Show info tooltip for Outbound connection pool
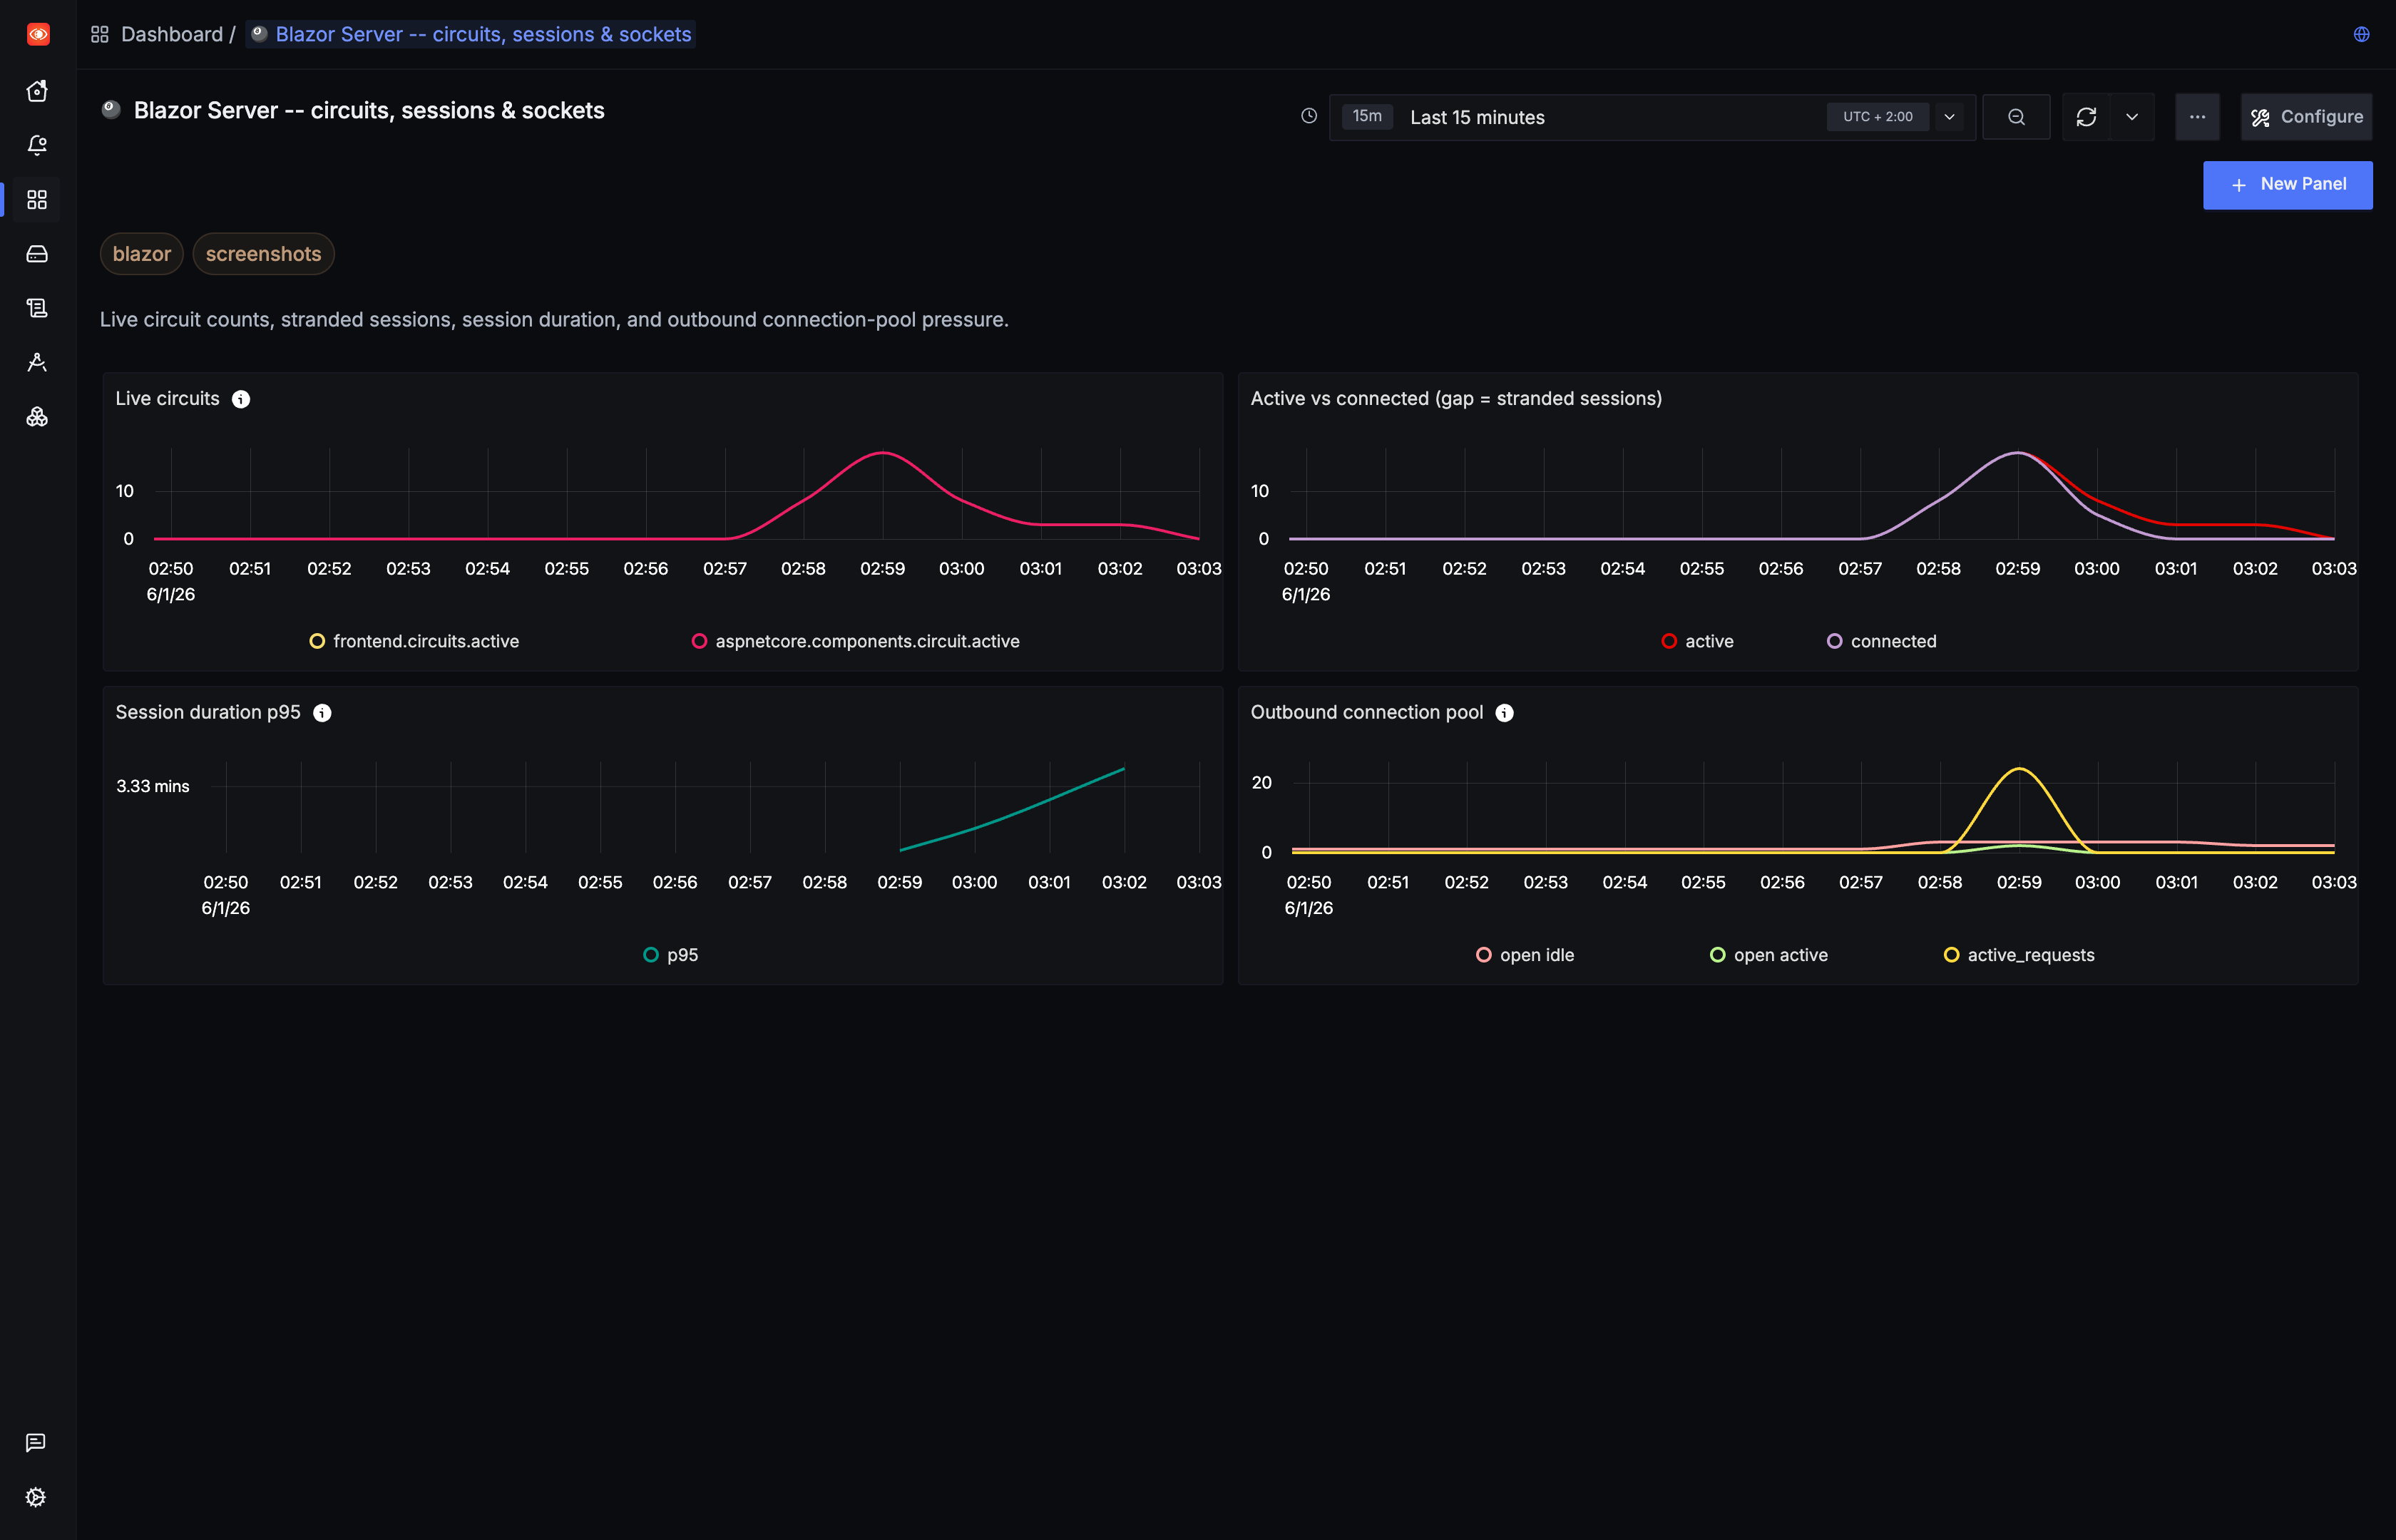Viewport: 2396px width, 1540px height. pos(1504,713)
